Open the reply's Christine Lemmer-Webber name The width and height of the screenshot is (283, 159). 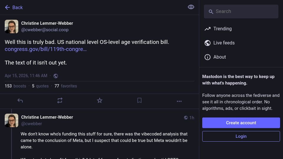[47, 117]
